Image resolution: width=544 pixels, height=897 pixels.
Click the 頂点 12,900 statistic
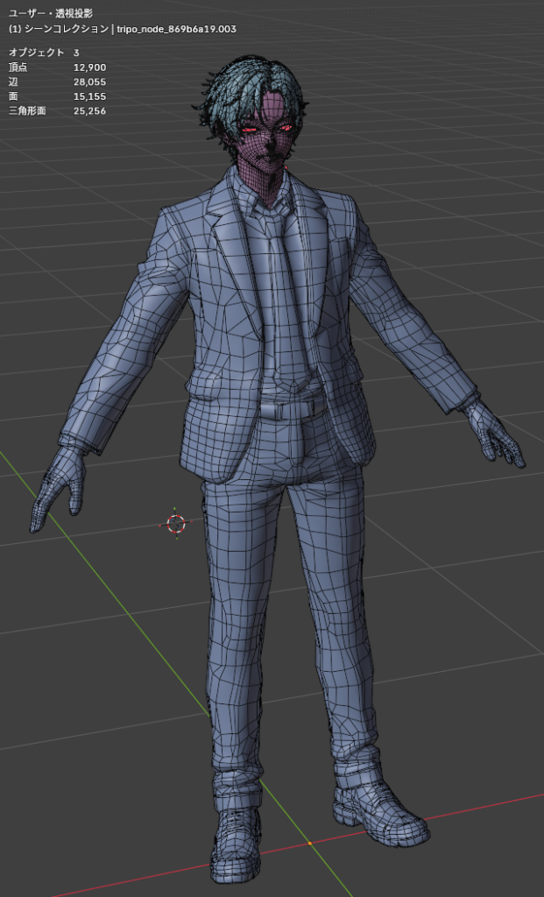[57, 67]
